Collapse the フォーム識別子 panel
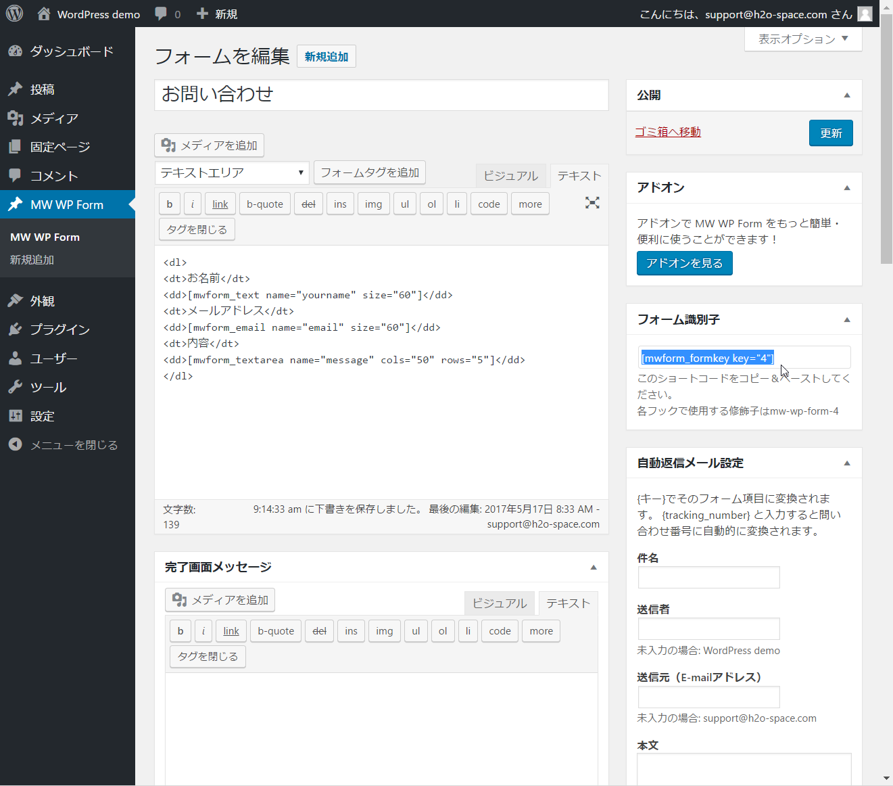The height and width of the screenshot is (786, 893). click(846, 320)
